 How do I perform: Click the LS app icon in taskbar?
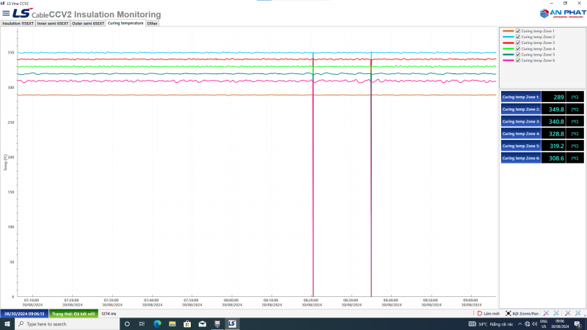232,323
